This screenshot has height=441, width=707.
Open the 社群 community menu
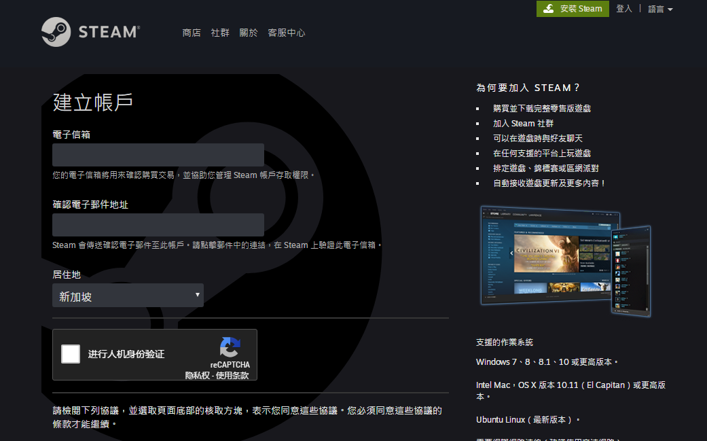pos(220,33)
